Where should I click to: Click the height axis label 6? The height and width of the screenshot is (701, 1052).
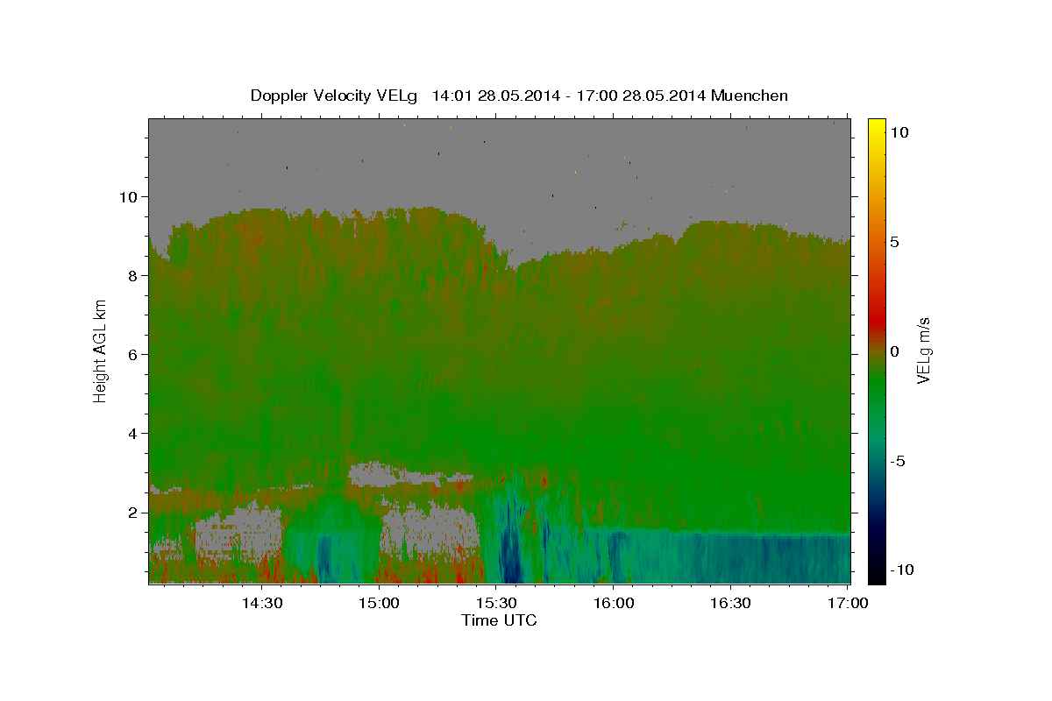[132, 354]
